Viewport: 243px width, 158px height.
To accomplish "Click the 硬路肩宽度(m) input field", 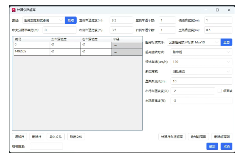I will pos(218,20).
